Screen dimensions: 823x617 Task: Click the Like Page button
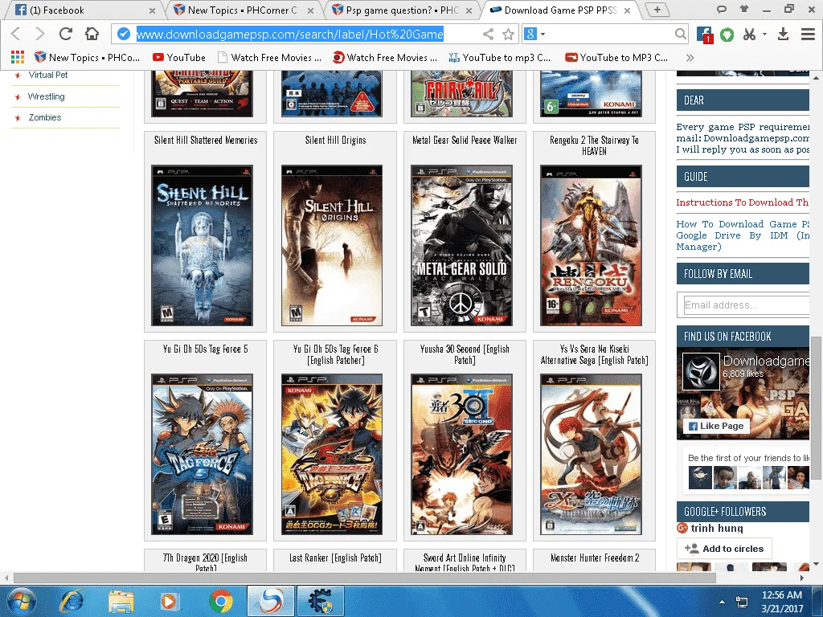pyautogui.click(x=716, y=426)
